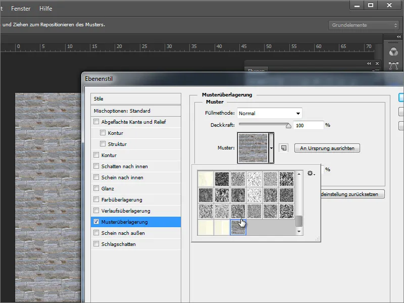This screenshot has width=404, height=303.
Task: Click the current Muster pattern preview
Action: (253, 148)
